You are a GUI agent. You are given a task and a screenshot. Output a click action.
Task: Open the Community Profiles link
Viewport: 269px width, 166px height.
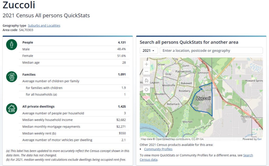tap(158, 149)
